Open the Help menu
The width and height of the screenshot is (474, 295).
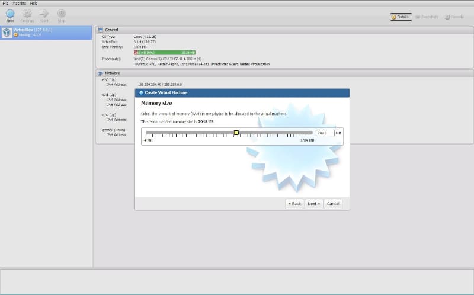pos(34,3)
